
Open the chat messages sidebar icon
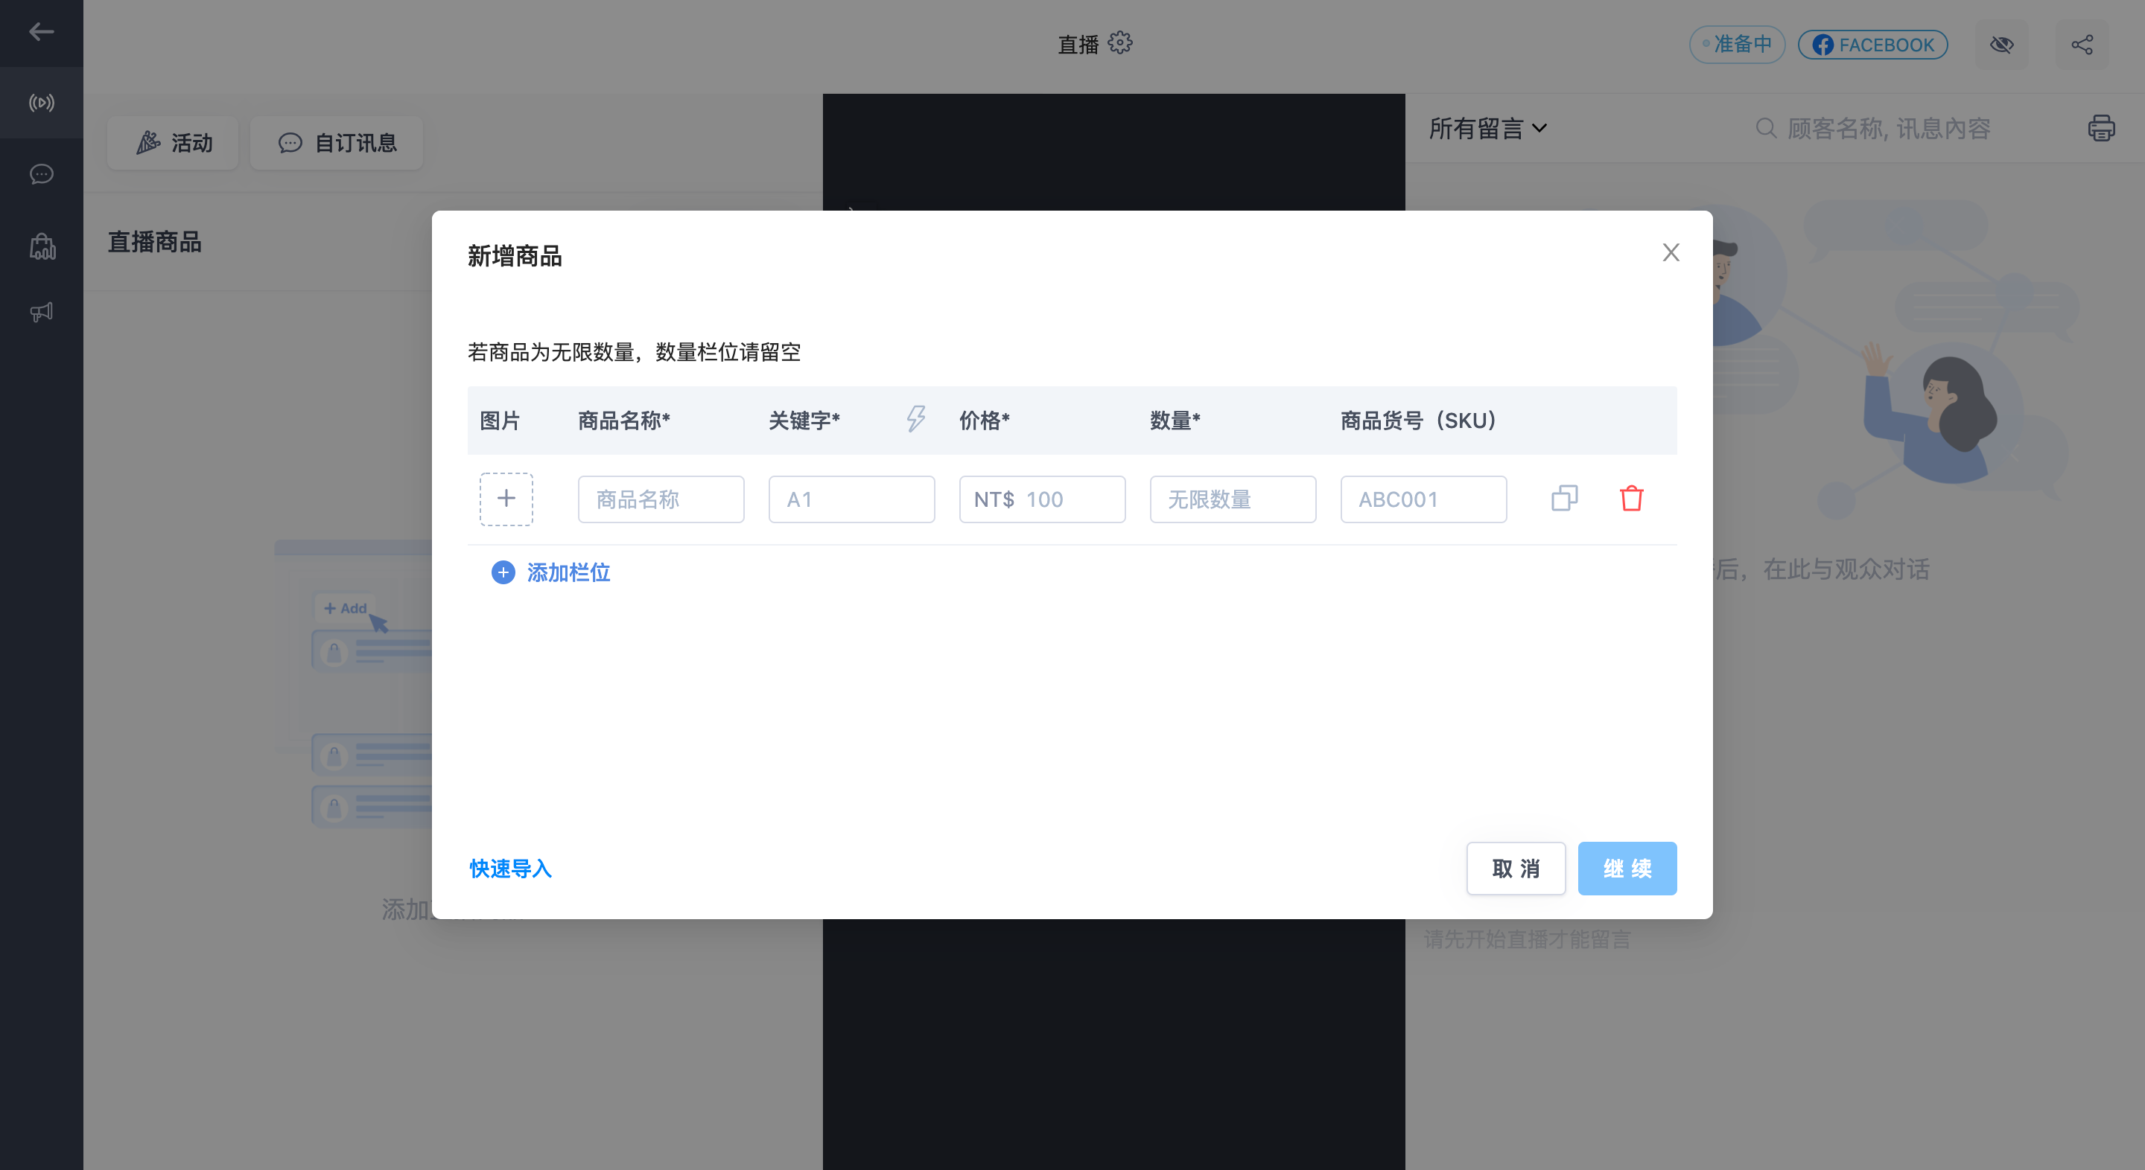tap(41, 174)
